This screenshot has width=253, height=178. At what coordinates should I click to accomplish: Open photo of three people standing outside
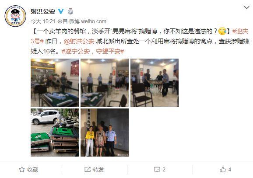tap(105, 133)
